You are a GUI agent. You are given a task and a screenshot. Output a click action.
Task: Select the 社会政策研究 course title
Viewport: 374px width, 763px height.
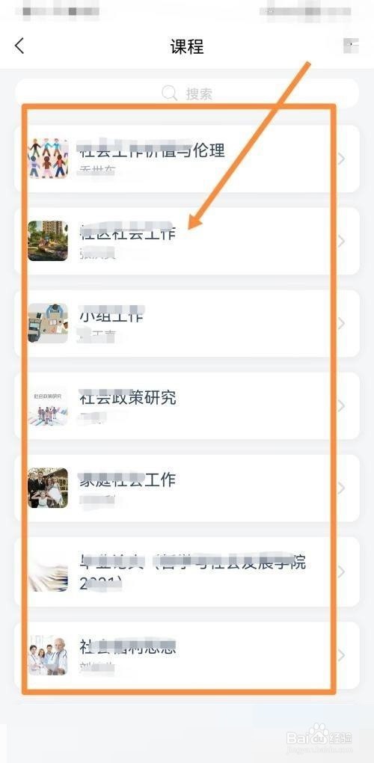[x=127, y=398]
